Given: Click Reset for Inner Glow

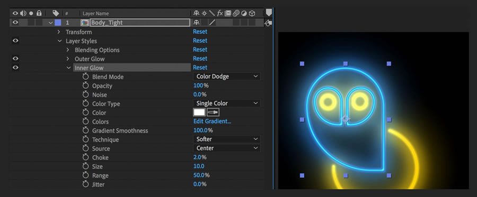Looking at the screenshot, I should pos(200,67).
